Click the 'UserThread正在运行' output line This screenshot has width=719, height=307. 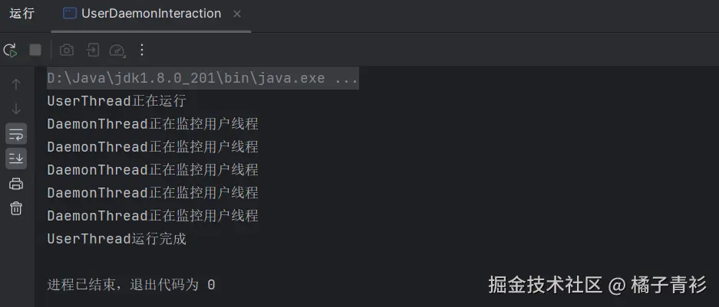click(x=117, y=101)
